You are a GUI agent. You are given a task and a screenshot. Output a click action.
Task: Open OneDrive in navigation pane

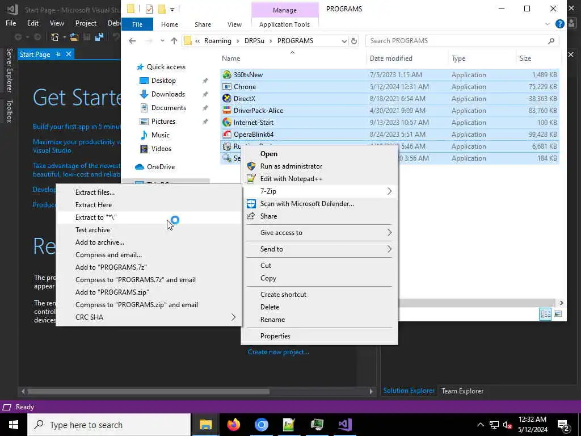(x=161, y=167)
